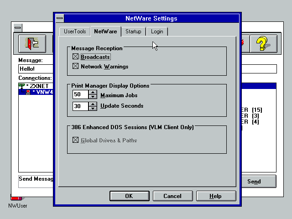Open the Startup tab
This screenshot has height=219, width=292.
click(133, 31)
